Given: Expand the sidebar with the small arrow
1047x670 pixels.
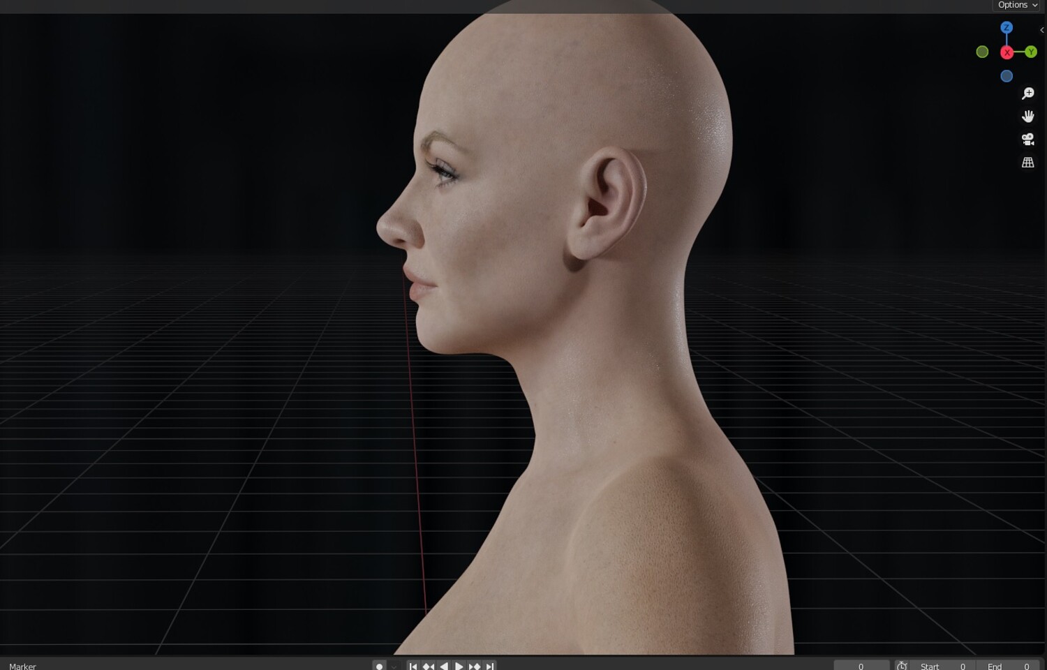Looking at the screenshot, I should 1041,30.
